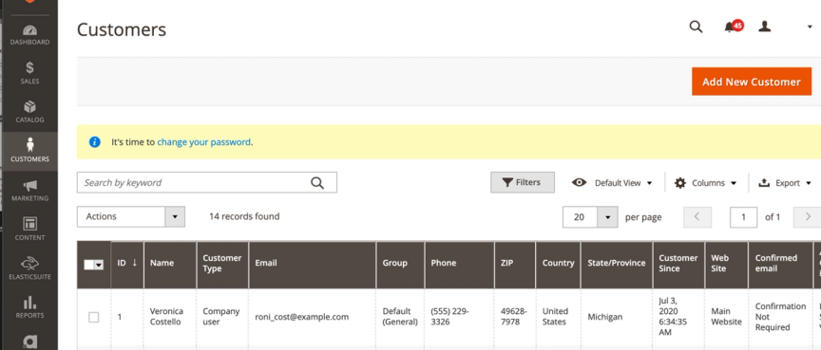This screenshot has height=350, width=821.
Task: Sort by Customer Type column header
Action: click(x=222, y=264)
